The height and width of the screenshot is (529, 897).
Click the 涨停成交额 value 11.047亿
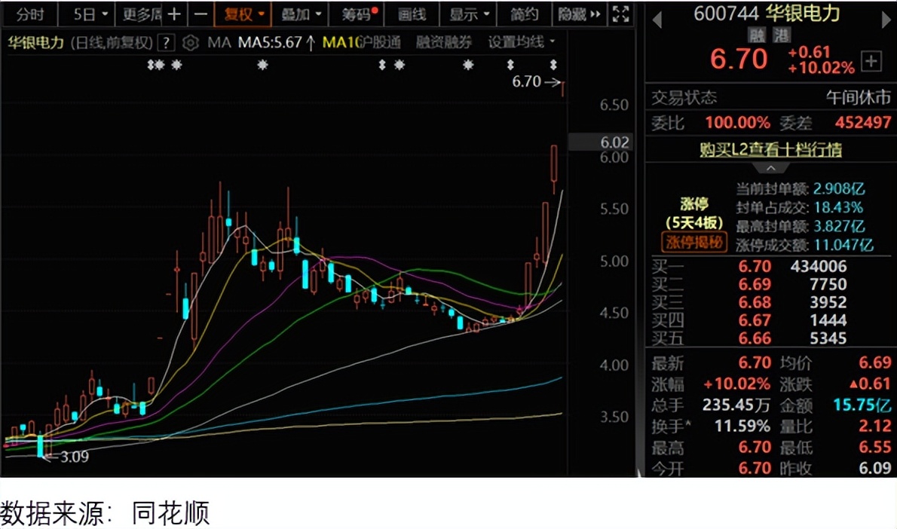click(843, 245)
